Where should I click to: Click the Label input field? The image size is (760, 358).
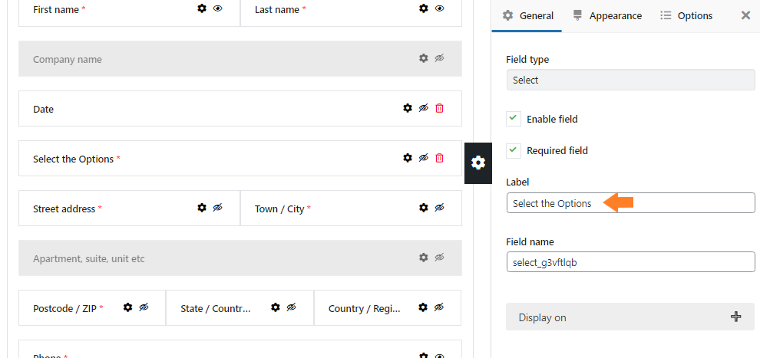[630, 202]
